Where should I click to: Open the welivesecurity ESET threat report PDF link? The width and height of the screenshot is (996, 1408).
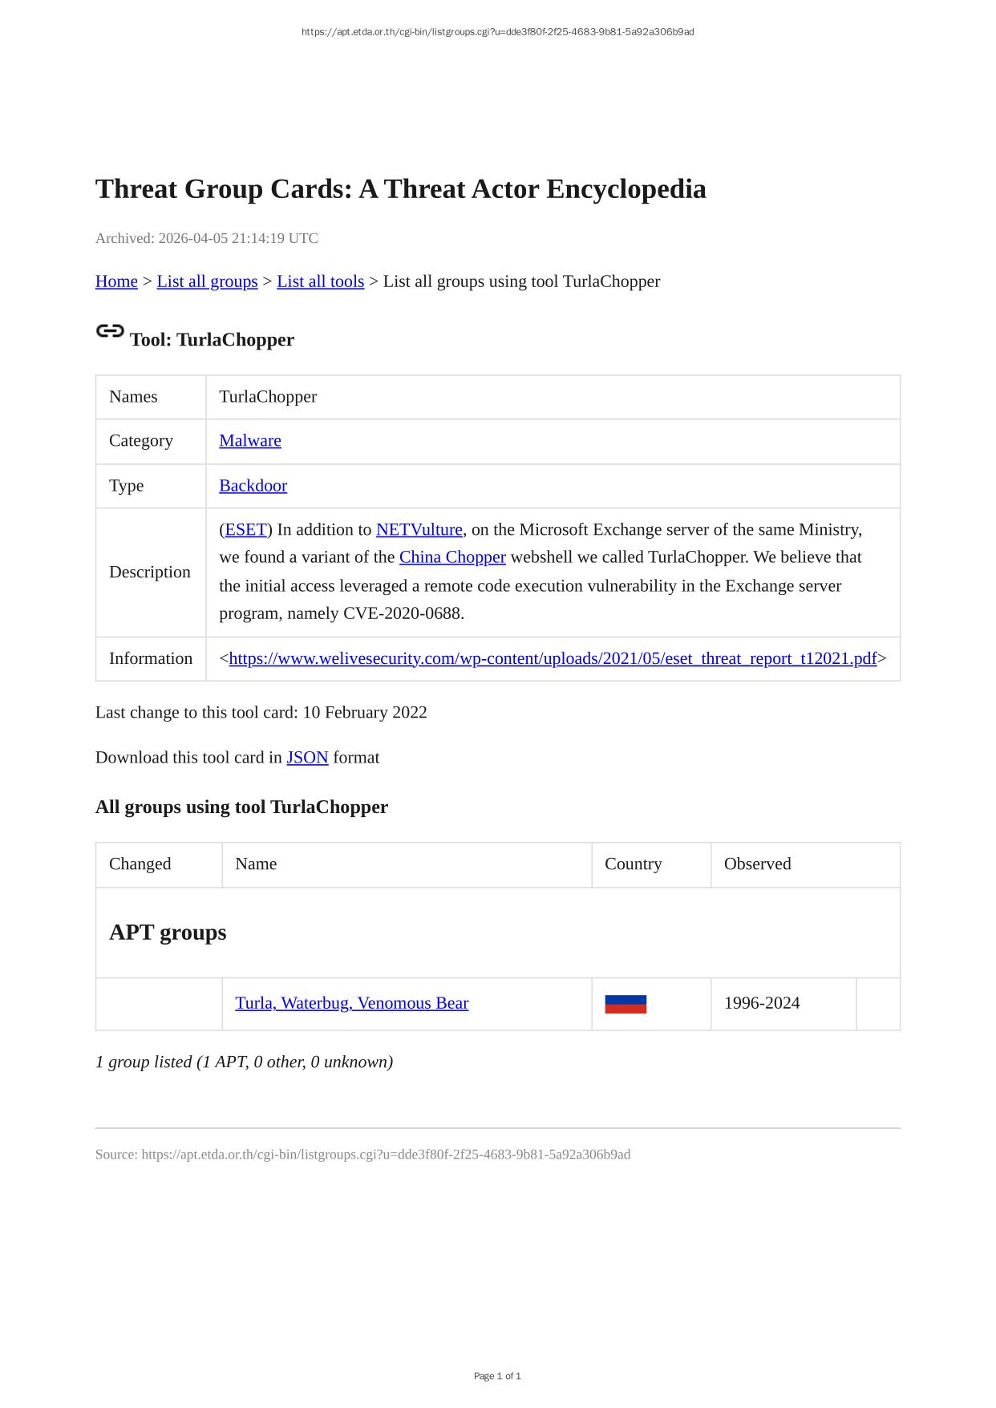pos(553,659)
